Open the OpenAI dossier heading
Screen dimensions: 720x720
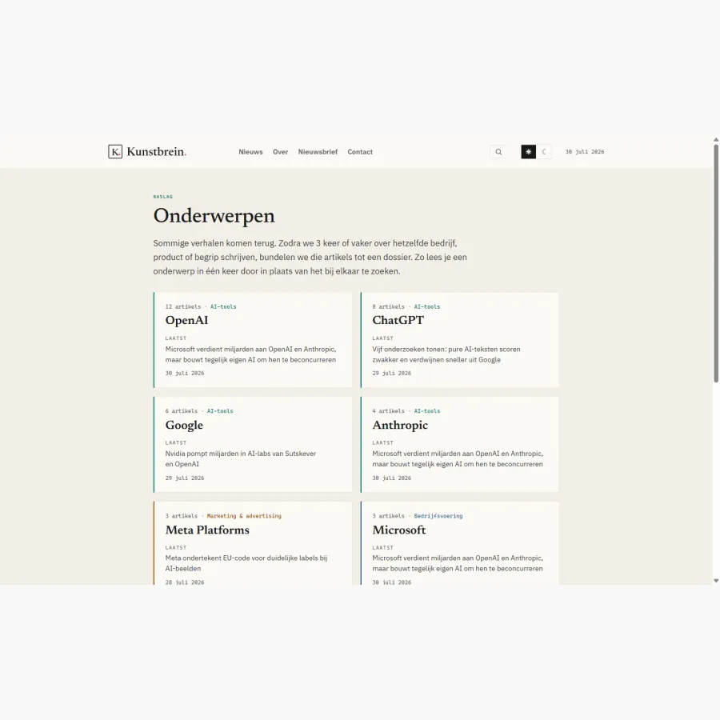pyautogui.click(x=186, y=320)
